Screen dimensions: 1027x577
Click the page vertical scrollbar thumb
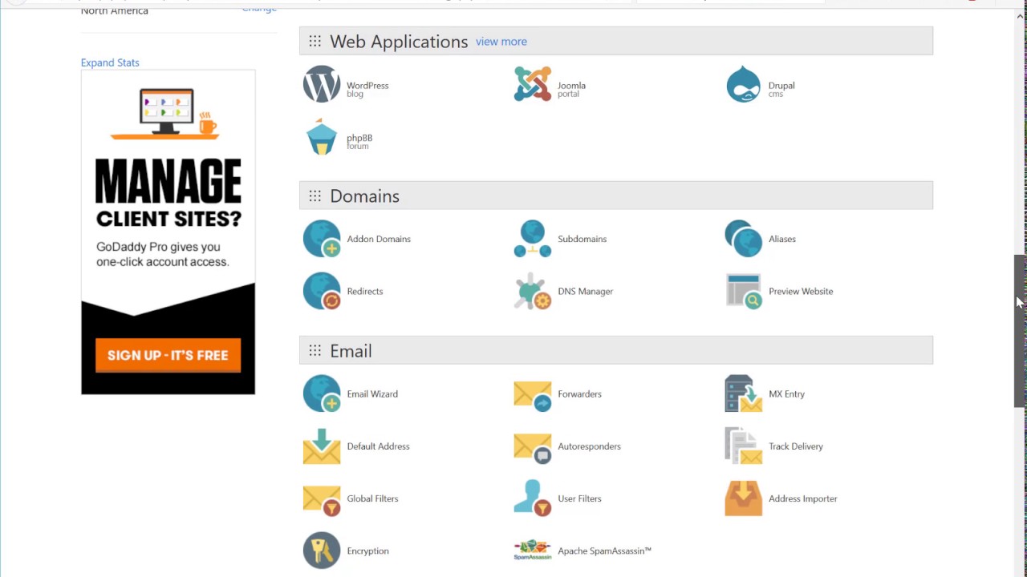coord(1020,331)
